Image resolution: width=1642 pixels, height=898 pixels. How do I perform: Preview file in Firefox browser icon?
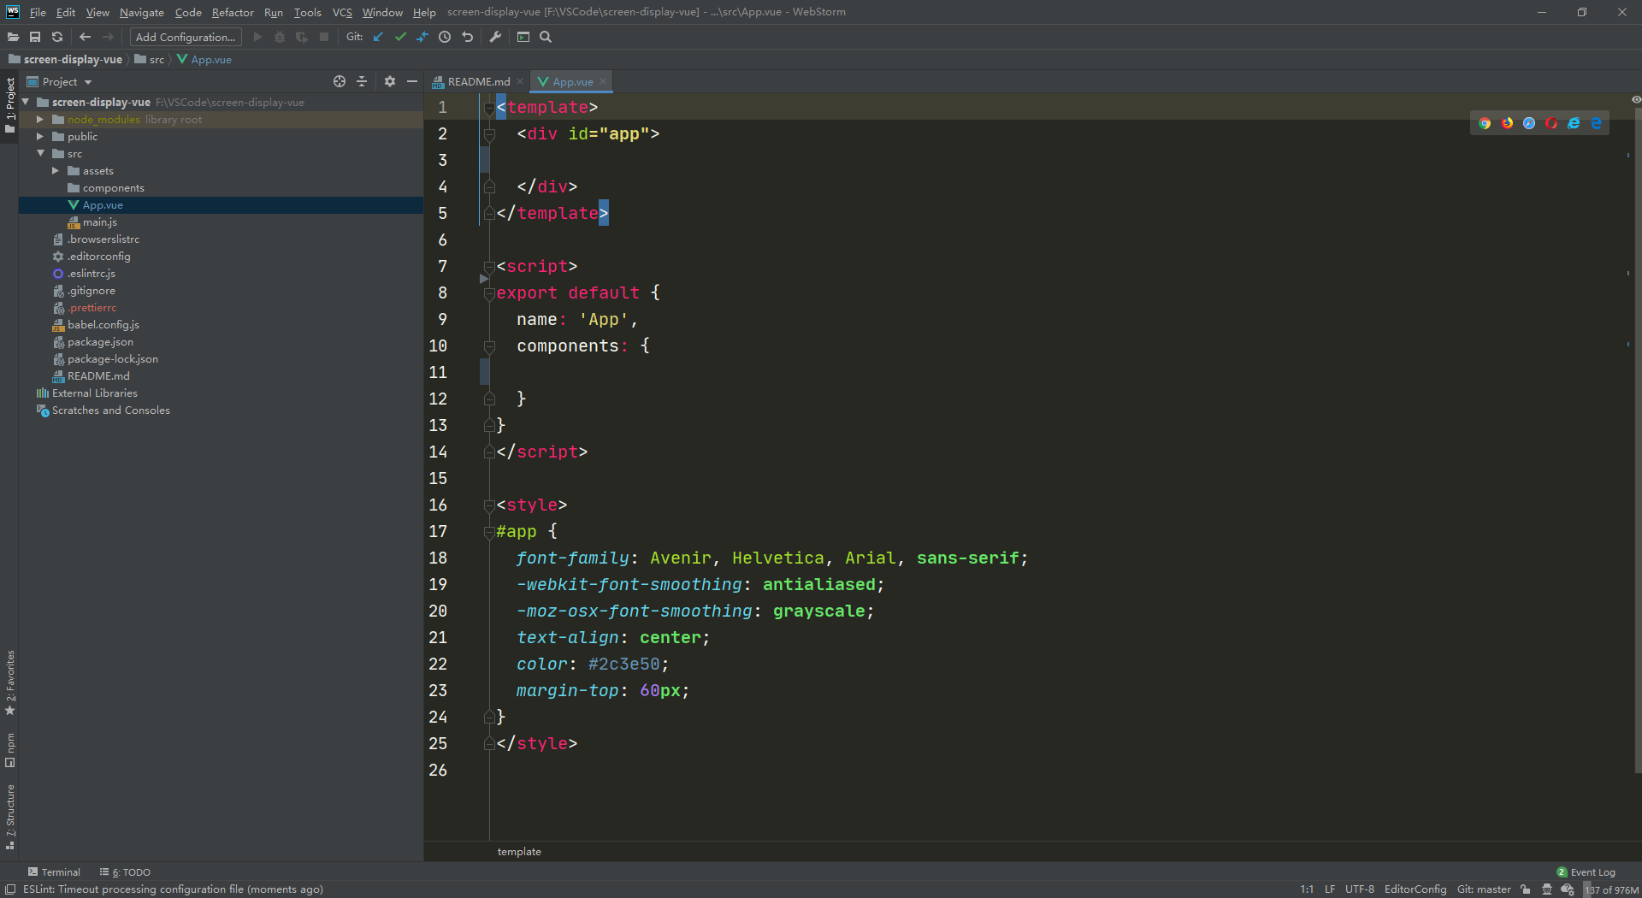1507,123
